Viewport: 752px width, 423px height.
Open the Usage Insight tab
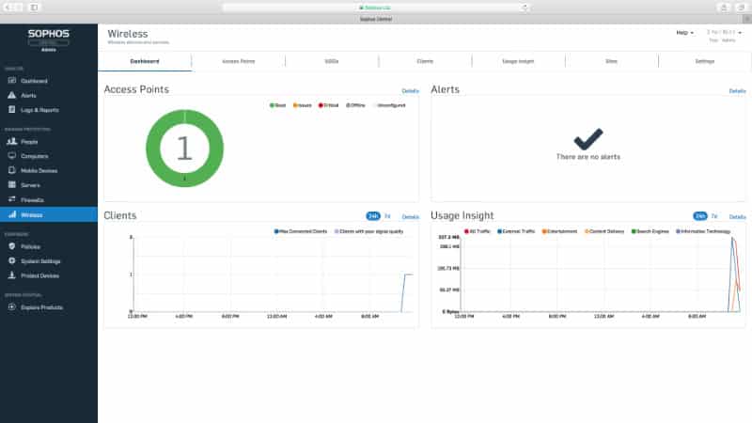[518, 61]
